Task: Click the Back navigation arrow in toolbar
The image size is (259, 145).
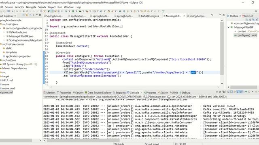Action: pos(149,11)
